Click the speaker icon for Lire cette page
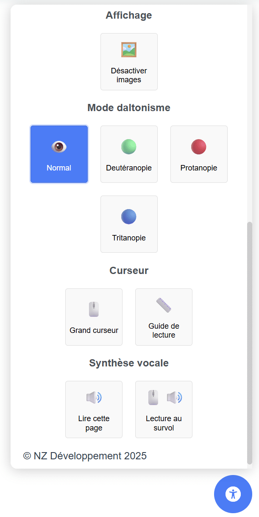Viewport: 259px width, 517px height. (x=94, y=397)
